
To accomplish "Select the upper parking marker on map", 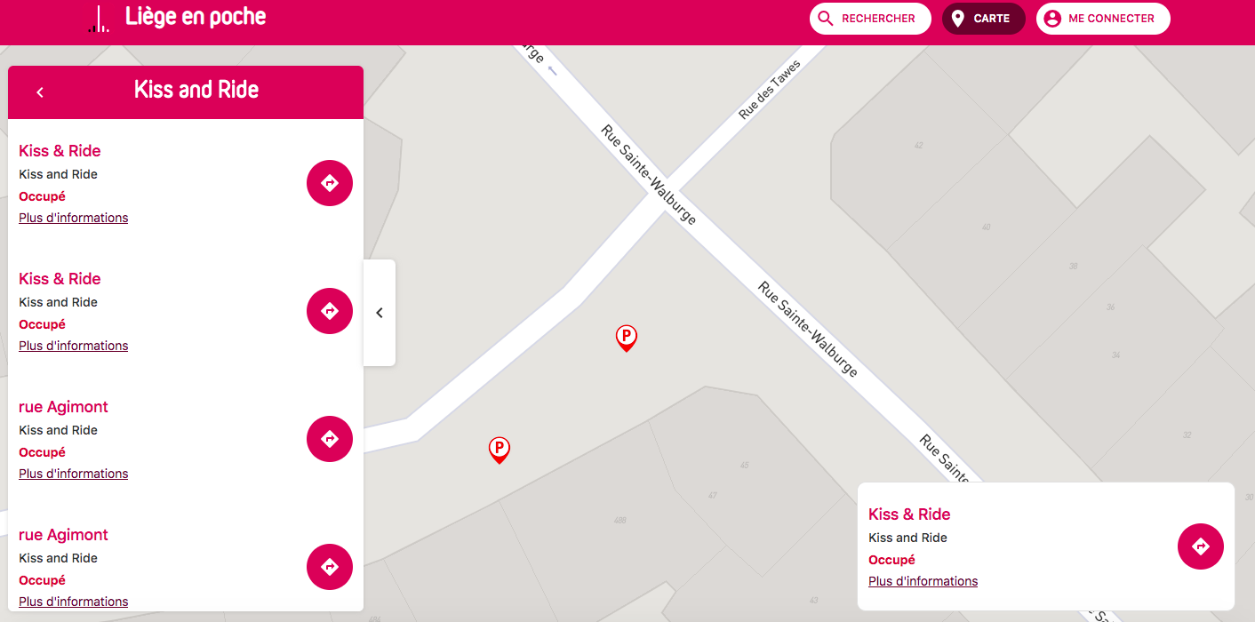I will point(627,339).
